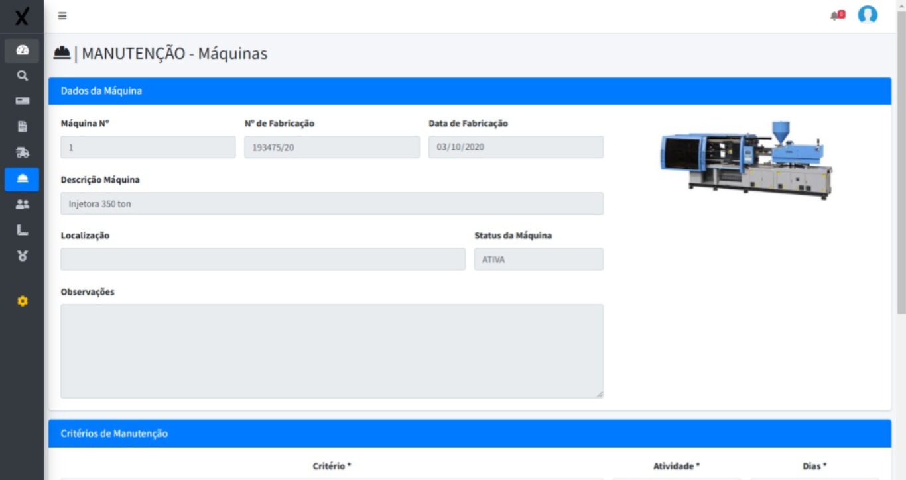Click the medal icon in the sidebar
The image size is (906, 480).
point(22,256)
